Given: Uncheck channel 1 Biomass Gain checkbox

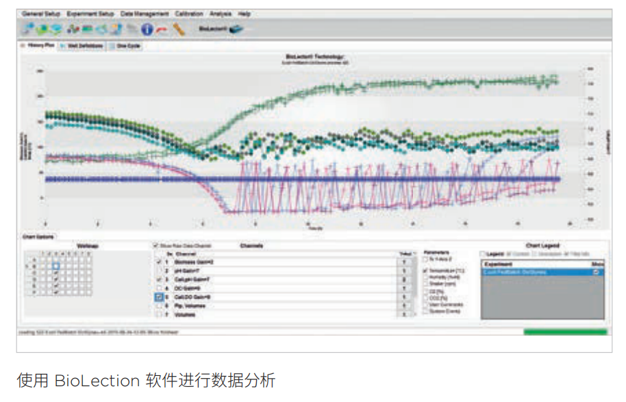Looking at the screenshot, I should pyautogui.click(x=159, y=262).
